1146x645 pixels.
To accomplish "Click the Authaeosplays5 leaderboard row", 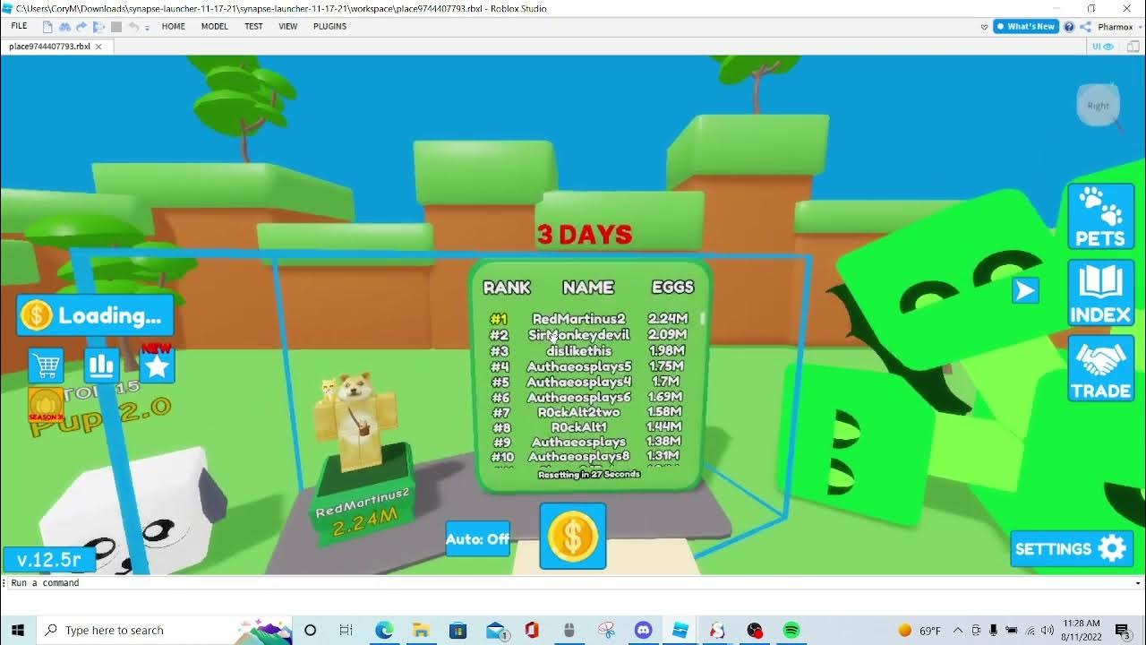I will click(x=589, y=366).
